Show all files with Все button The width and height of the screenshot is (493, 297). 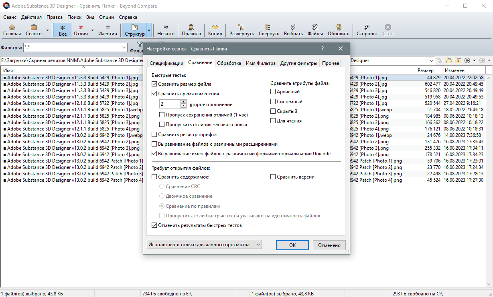(x=63, y=30)
